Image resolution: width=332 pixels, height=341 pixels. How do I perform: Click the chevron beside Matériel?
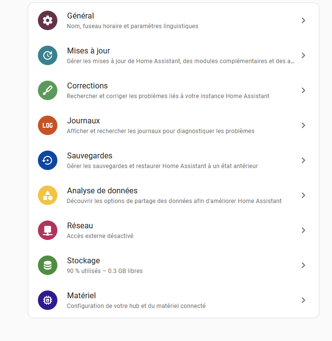point(303,300)
